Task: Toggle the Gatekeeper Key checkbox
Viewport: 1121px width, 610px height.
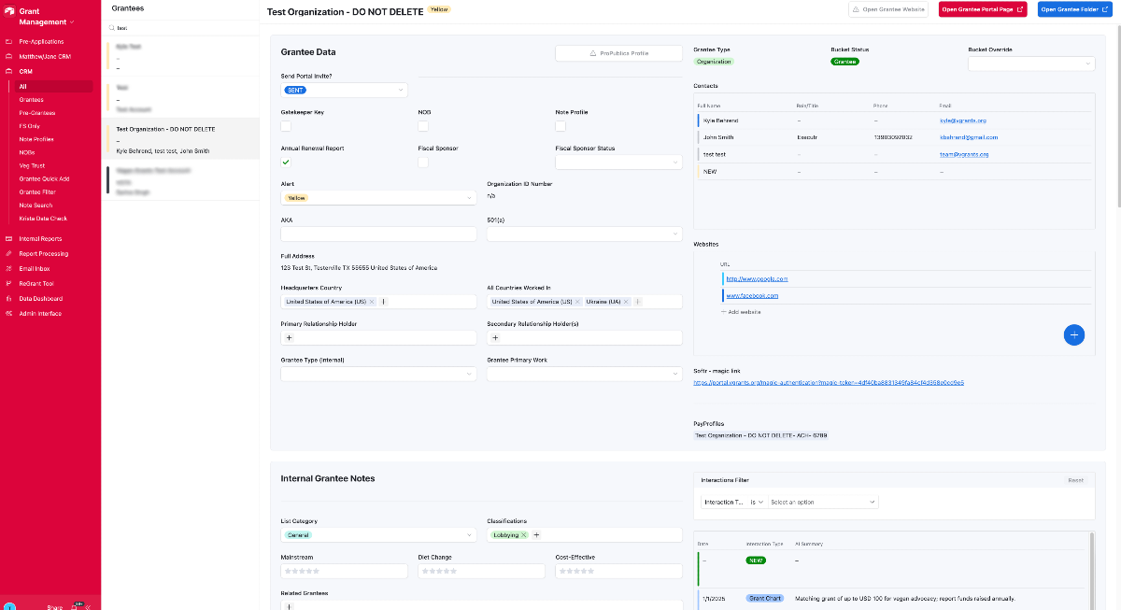Action: (286, 126)
